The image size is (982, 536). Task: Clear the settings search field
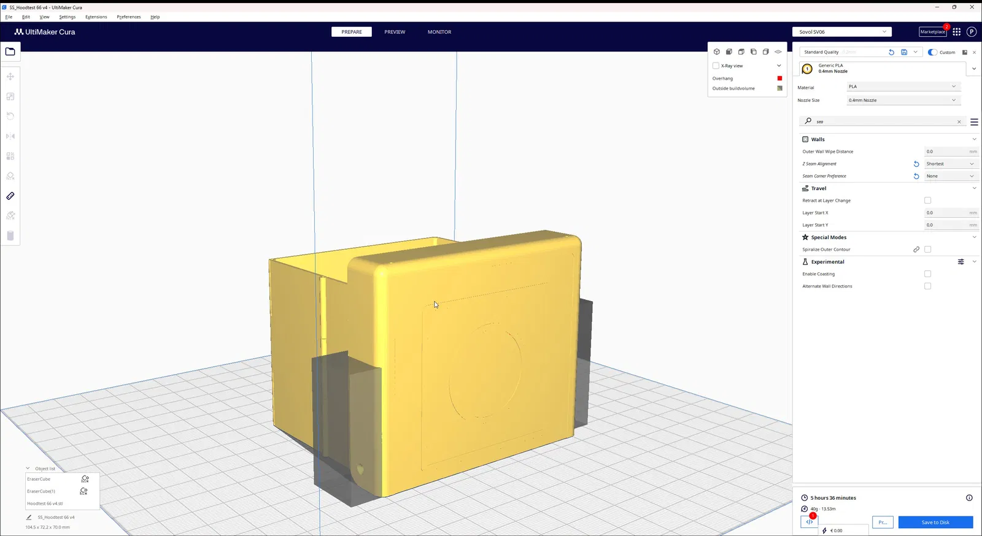[x=959, y=121]
